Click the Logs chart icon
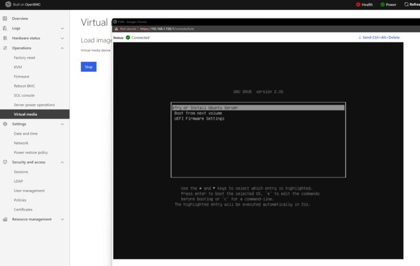 click(x=5, y=28)
